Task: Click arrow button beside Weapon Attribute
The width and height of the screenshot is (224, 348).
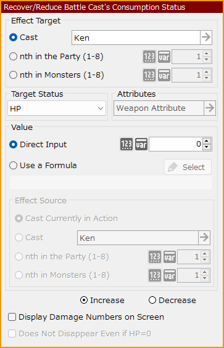Action: (210, 108)
